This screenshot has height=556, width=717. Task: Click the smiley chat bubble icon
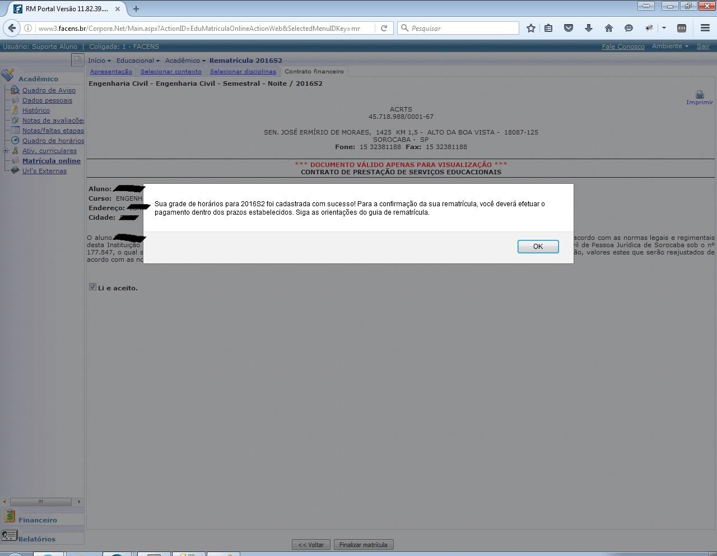point(628,28)
